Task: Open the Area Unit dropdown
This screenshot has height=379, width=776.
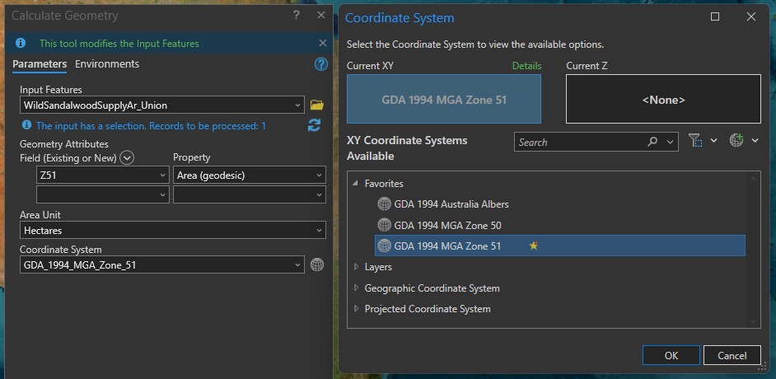Action: [x=319, y=232]
